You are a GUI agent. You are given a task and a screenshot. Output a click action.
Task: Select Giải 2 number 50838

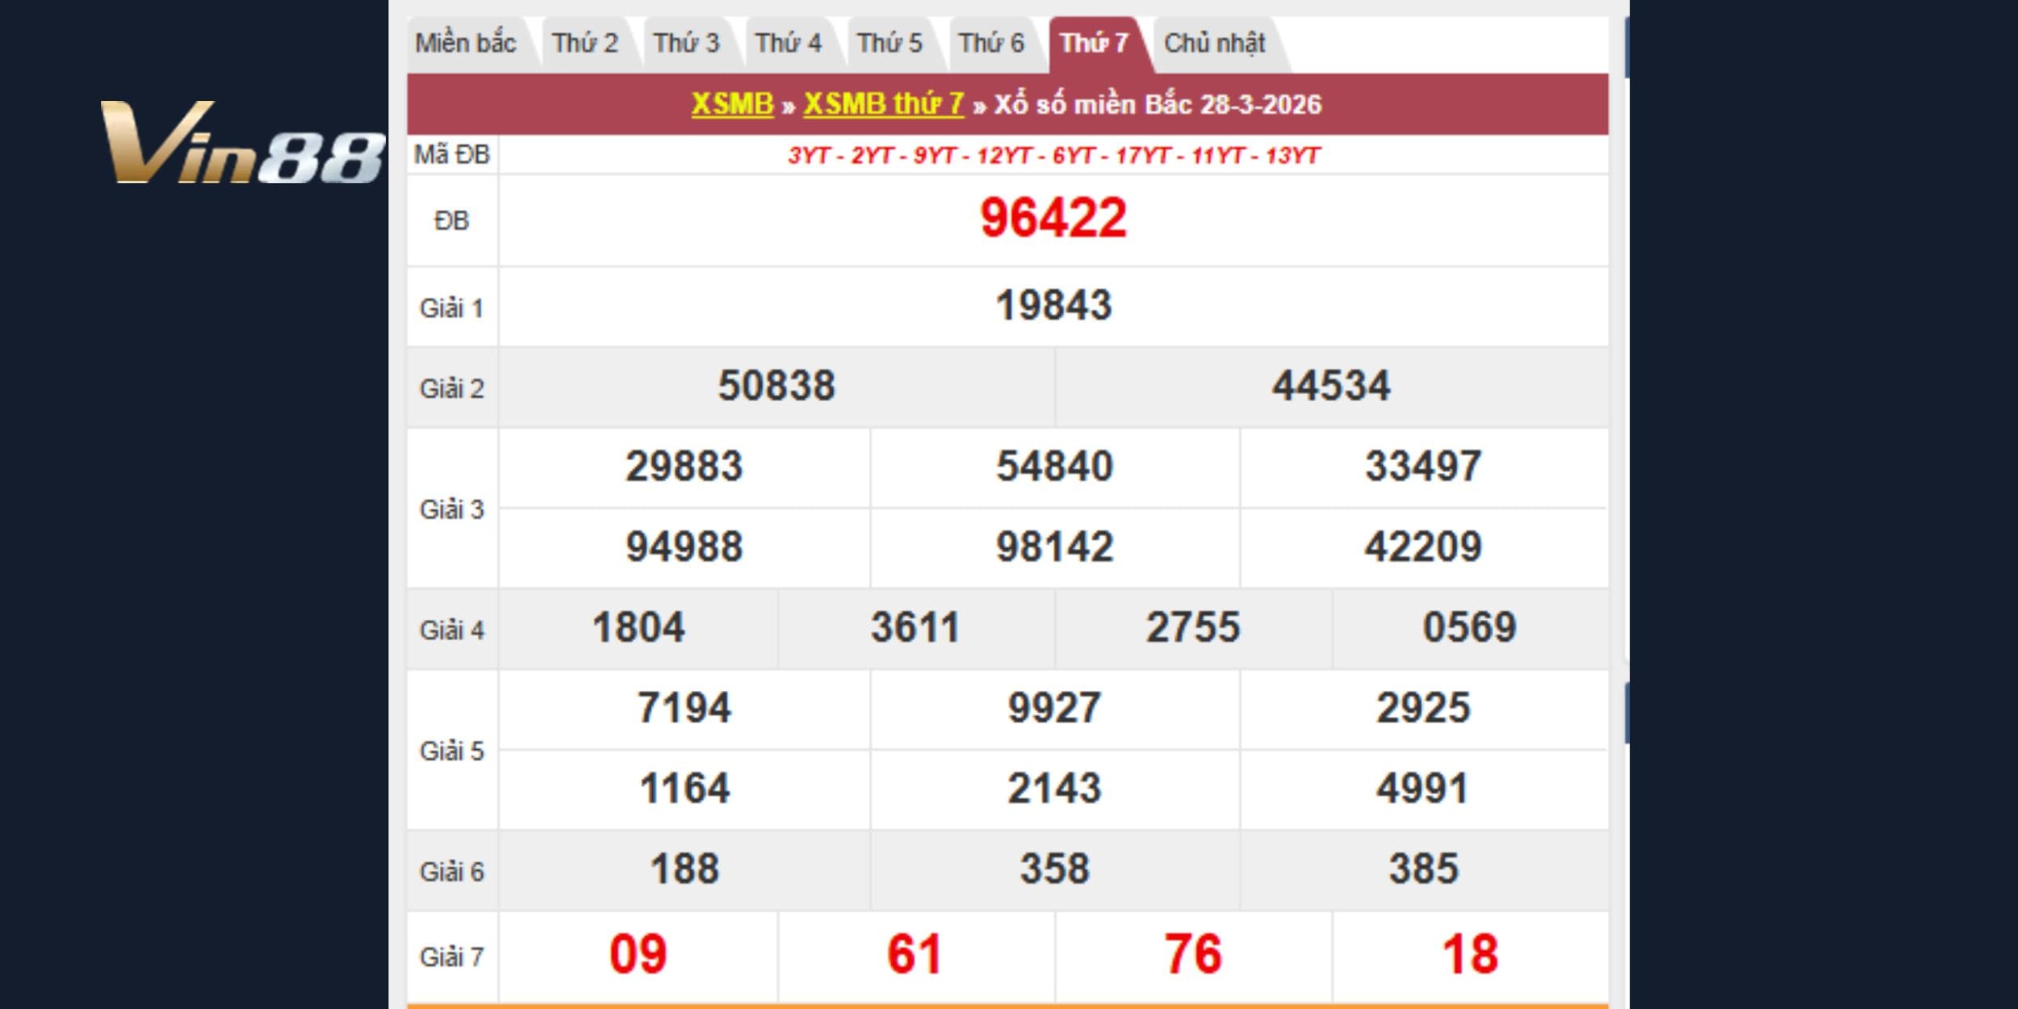tap(777, 386)
